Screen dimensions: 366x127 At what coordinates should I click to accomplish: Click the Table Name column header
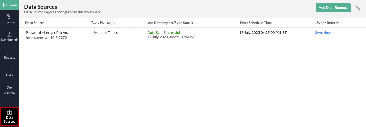(x=100, y=23)
